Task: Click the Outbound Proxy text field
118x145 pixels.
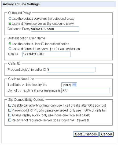Action: tap(55, 29)
